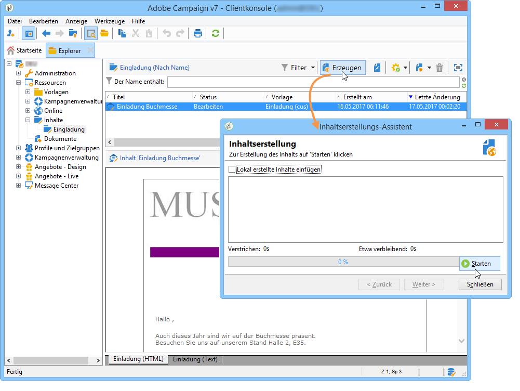Screen dimensions: 520x391
Task: Click the preview scroll down chevron
Action: [461, 341]
